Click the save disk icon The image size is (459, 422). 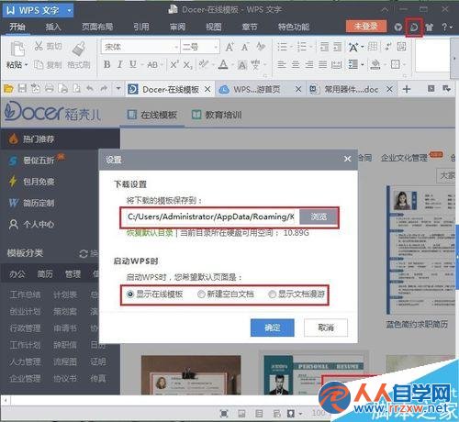[x=22, y=89]
